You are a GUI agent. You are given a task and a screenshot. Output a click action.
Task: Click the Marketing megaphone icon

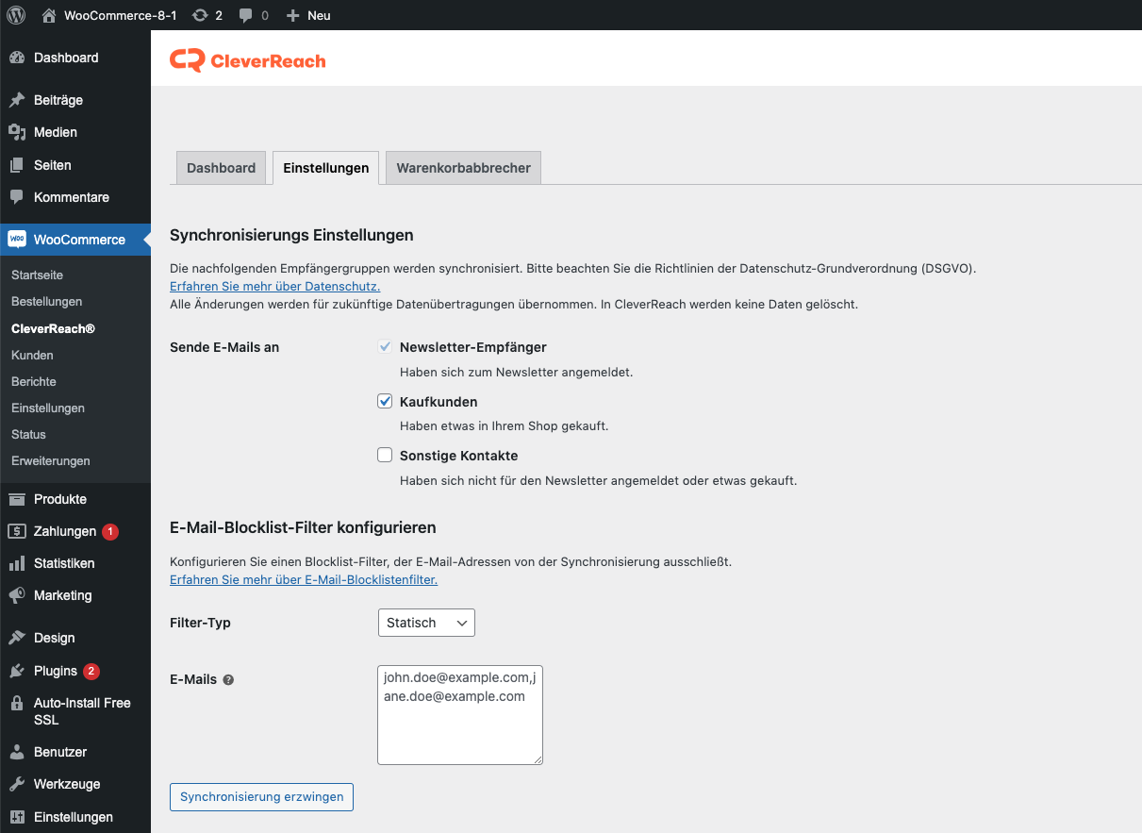pyautogui.click(x=17, y=595)
